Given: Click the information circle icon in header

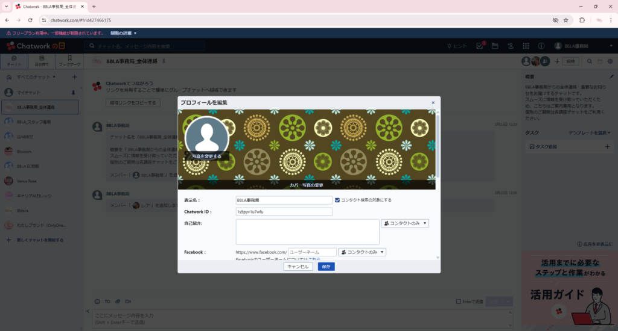Looking at the screenshot, I should point(541,46).
